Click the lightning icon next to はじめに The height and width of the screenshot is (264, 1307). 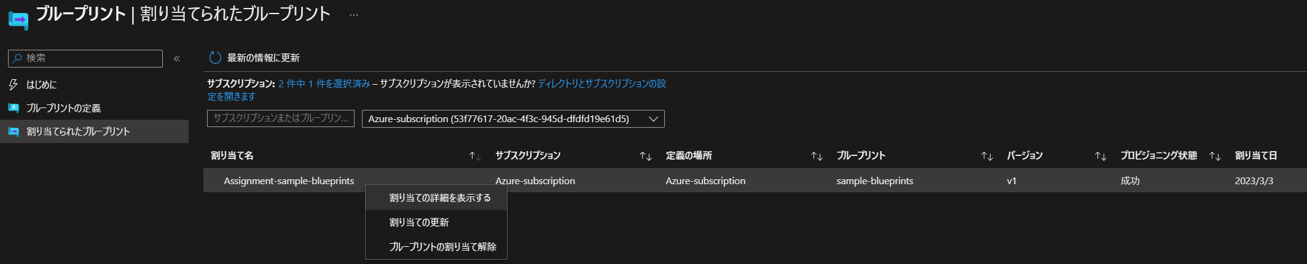point(14,85)
